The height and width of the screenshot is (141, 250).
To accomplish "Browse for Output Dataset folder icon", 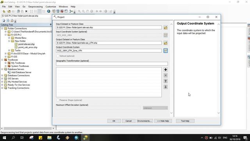I will coord(166,43).
